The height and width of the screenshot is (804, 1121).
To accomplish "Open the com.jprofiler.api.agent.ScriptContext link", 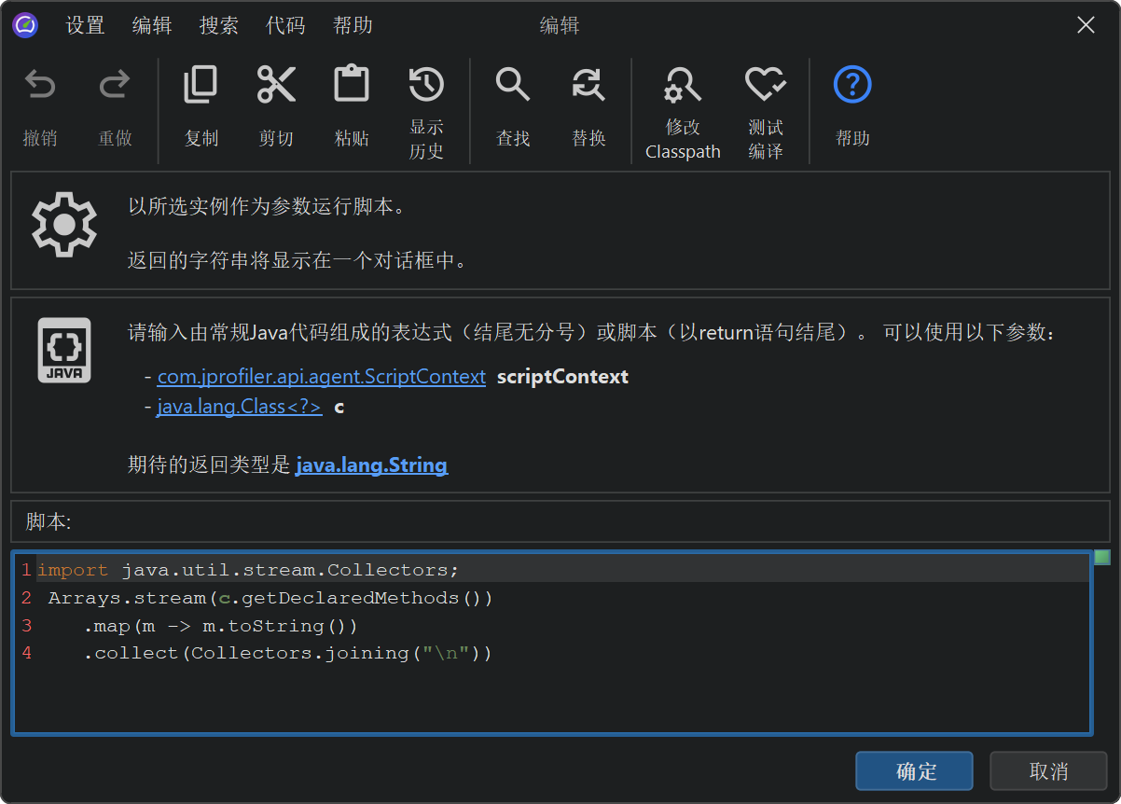I will [321, 377].
